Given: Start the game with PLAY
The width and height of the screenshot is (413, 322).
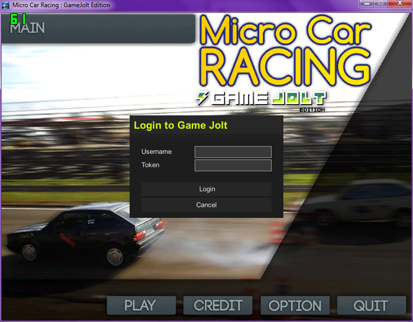Looking at the screenshot, I should point(141,306).
